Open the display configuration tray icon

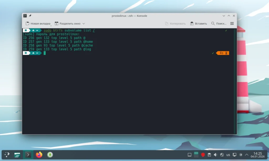235,155
